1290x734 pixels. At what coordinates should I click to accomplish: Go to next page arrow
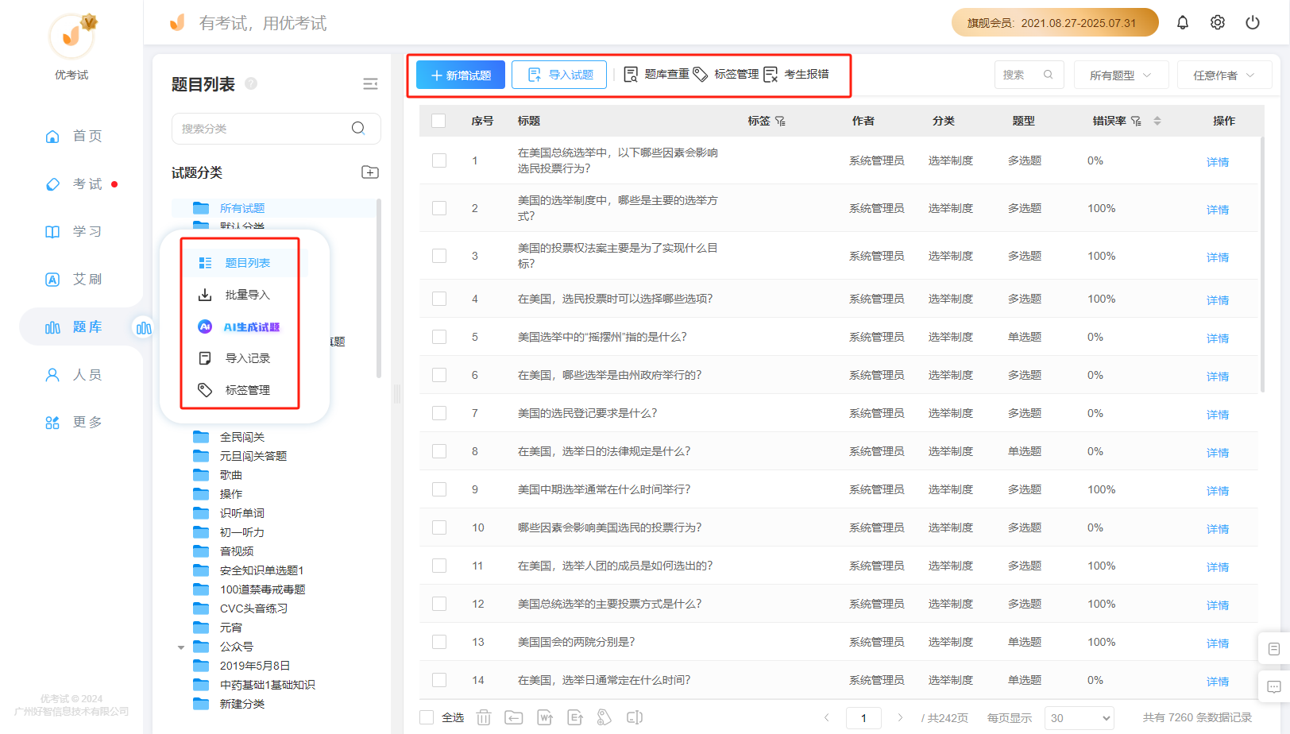(x=900, y=717)
